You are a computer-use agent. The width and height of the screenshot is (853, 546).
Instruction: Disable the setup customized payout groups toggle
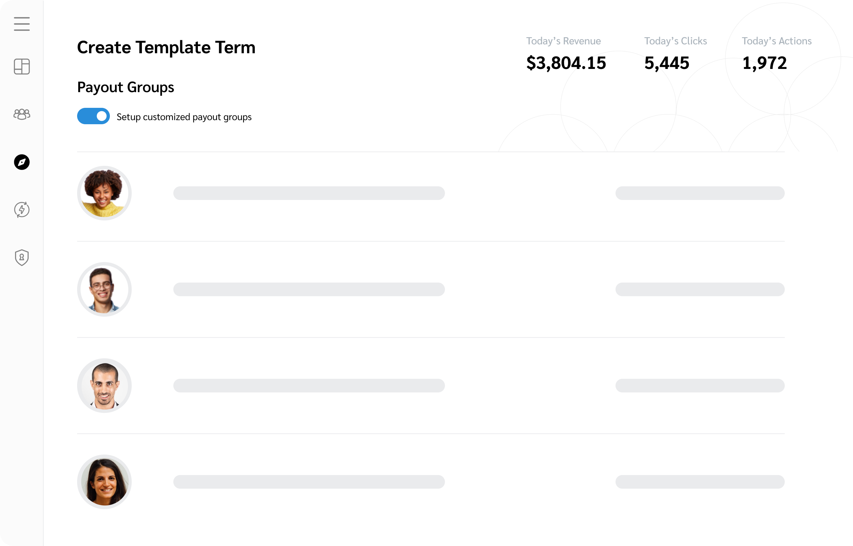click(93, 116)
